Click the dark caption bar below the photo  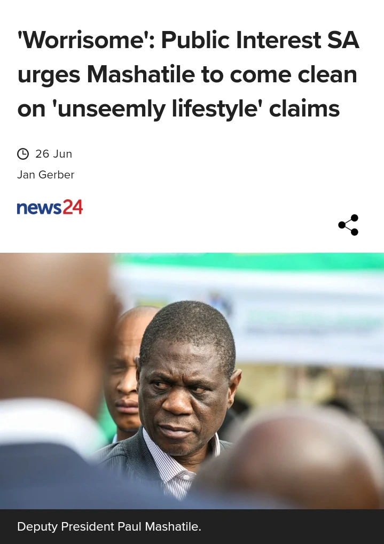coord(192,527)
